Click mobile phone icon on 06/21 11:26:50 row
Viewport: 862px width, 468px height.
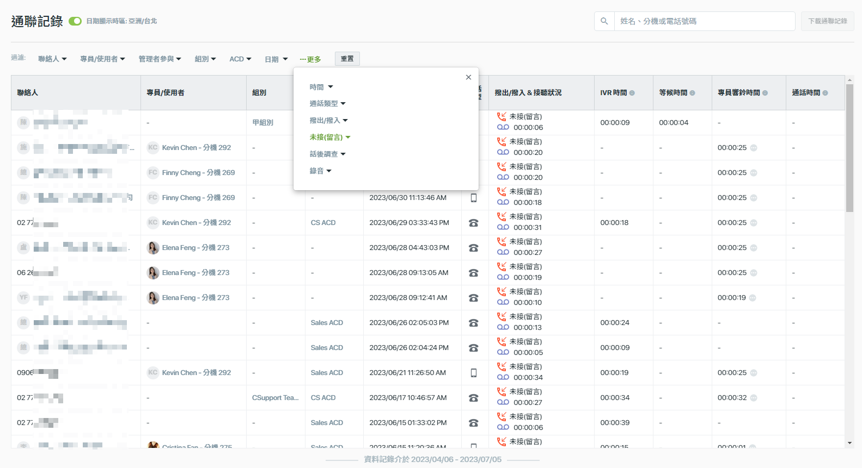click(474, 373)
